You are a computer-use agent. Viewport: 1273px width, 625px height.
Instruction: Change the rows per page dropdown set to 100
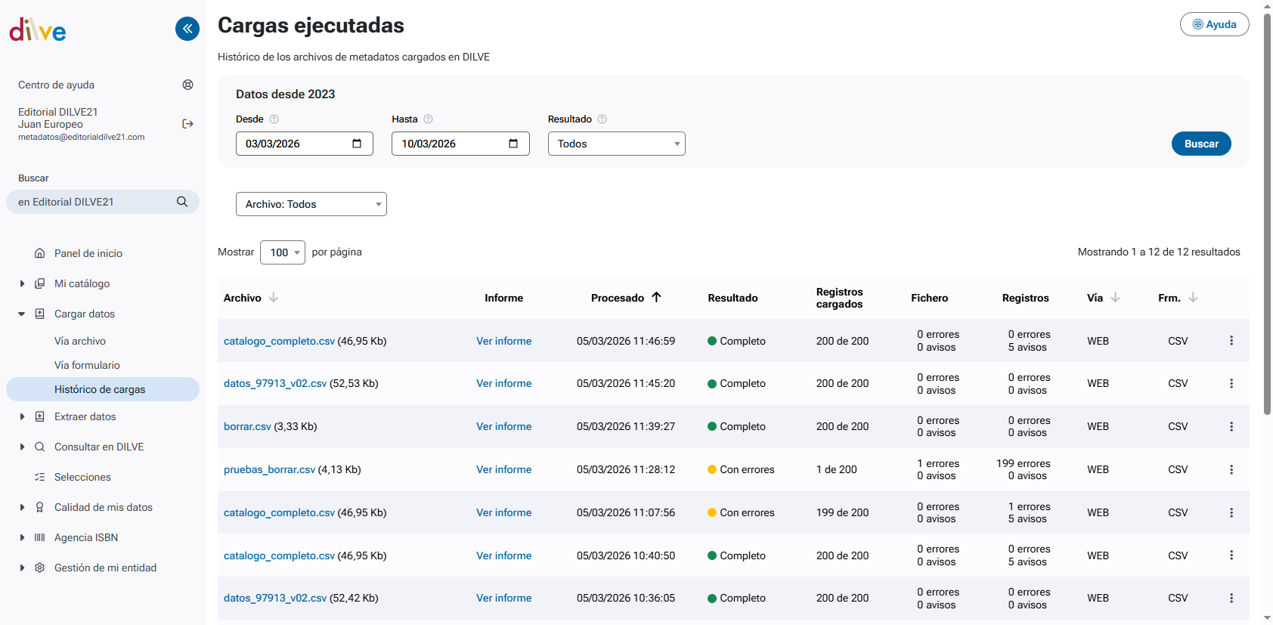(x=282, y=252)
